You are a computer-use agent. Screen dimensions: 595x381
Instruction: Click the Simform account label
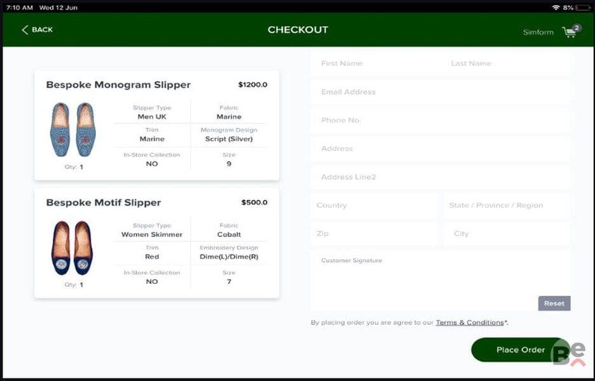538,32
